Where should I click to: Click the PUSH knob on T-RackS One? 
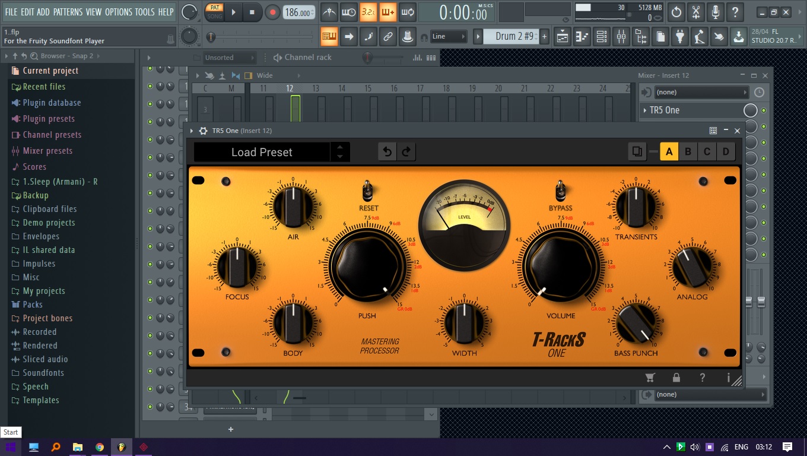[x=368, y=265]
